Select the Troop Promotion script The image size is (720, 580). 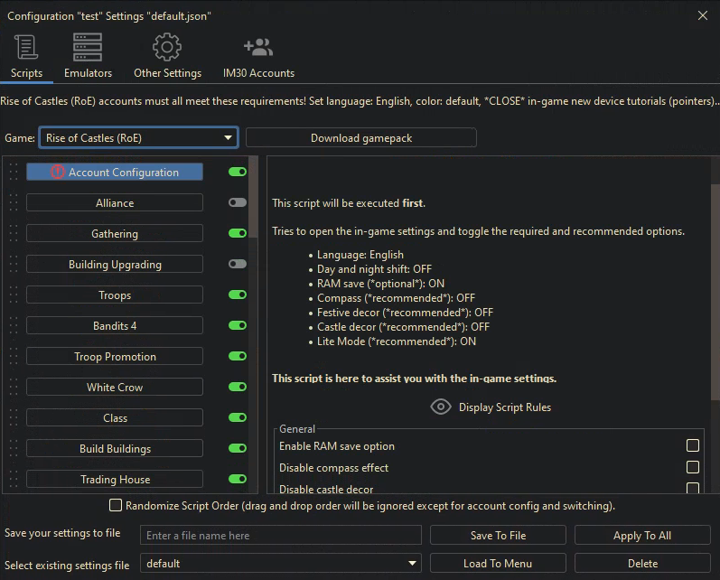115,357
